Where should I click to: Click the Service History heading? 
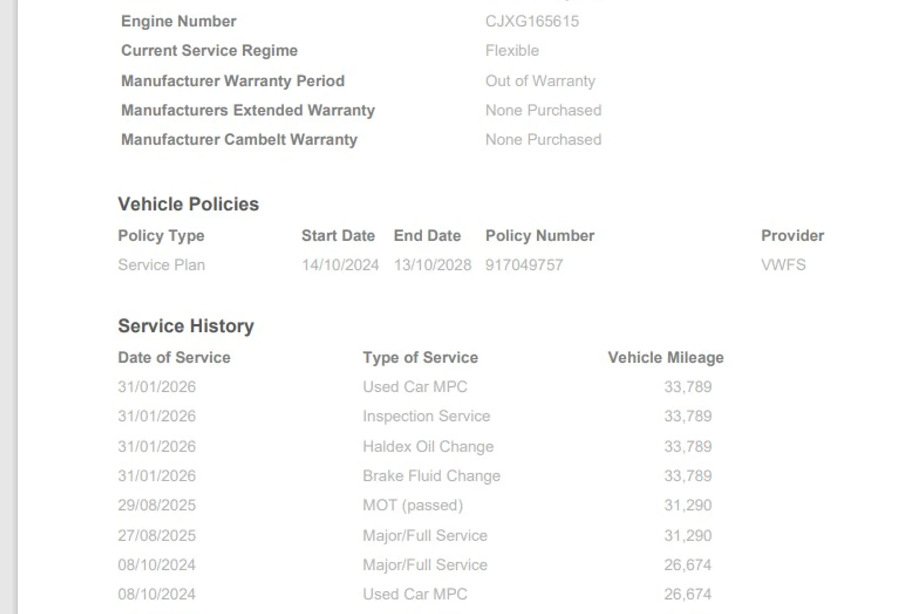(x=186, y=326)
